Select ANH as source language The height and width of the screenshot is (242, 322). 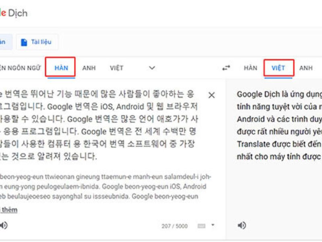(89, 68)
